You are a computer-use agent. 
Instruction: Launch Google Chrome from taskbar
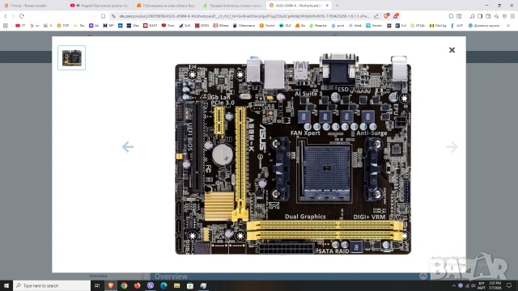124,285
